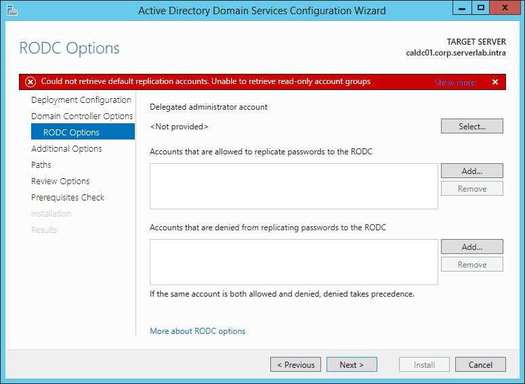Viewport: 525px width, 384px height.
Task: Click the Delegated administrator account label
Action: pyautogui.click(x=209, y=107)
